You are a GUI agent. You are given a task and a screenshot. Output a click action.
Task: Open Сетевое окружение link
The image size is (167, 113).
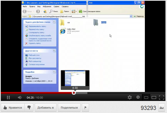pos(37,64)
